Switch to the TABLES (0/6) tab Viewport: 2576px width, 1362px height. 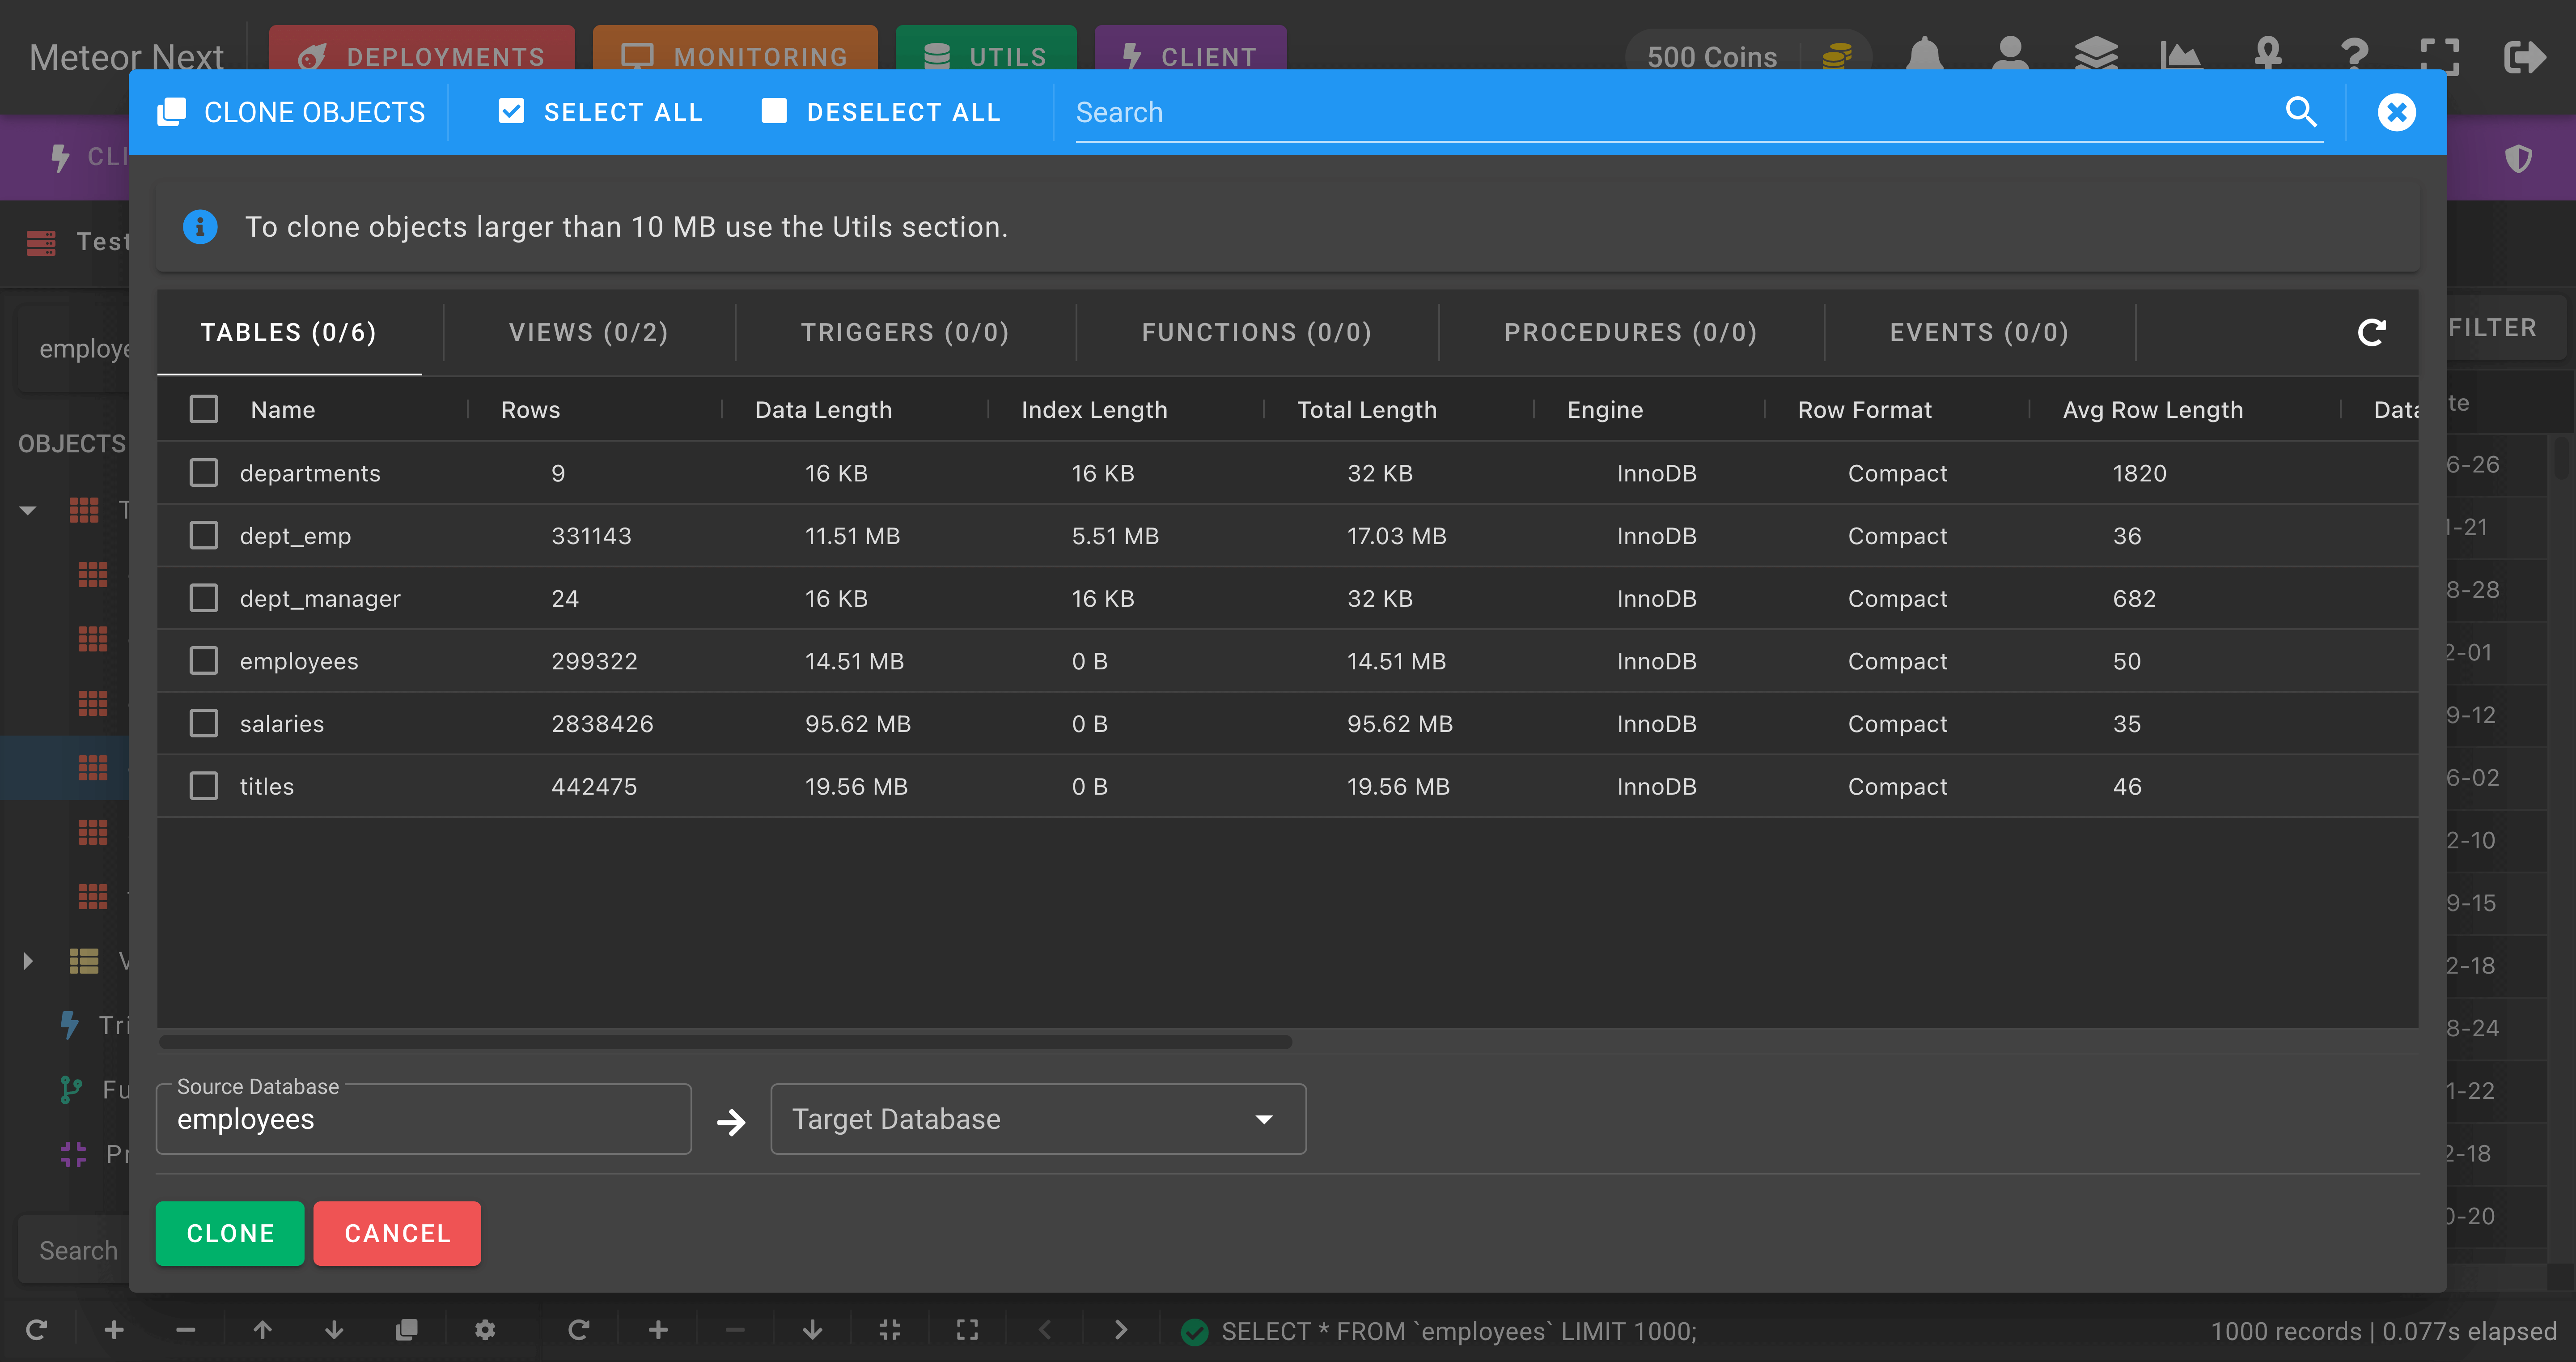tap(289, 332)
